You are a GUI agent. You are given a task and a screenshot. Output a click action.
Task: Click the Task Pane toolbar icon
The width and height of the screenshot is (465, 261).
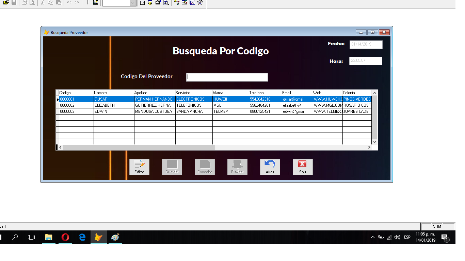tap(192, 2)
